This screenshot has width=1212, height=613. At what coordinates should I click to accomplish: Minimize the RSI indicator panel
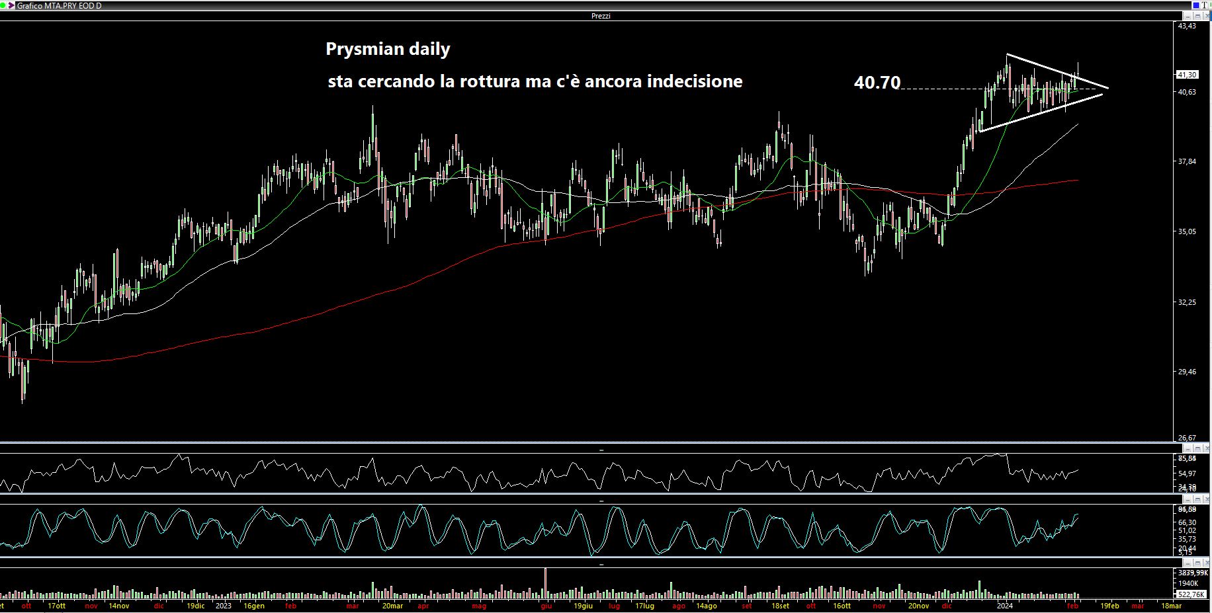tap(1188, 448)
